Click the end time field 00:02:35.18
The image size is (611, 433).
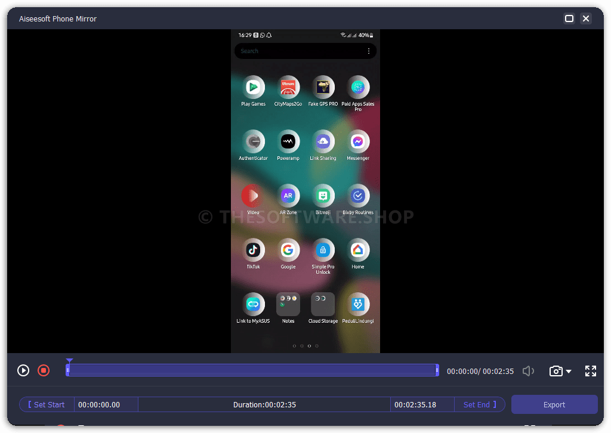pos(422,404)
